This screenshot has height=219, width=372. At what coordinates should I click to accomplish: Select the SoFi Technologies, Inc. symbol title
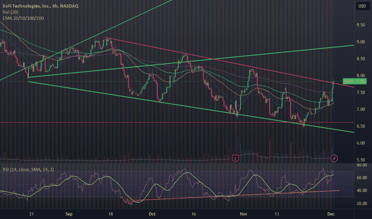click(40, 6)
